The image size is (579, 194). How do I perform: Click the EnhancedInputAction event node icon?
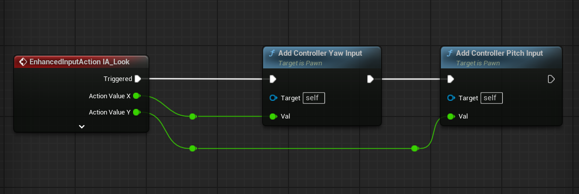pyautogui.click(x=23, y=62)
